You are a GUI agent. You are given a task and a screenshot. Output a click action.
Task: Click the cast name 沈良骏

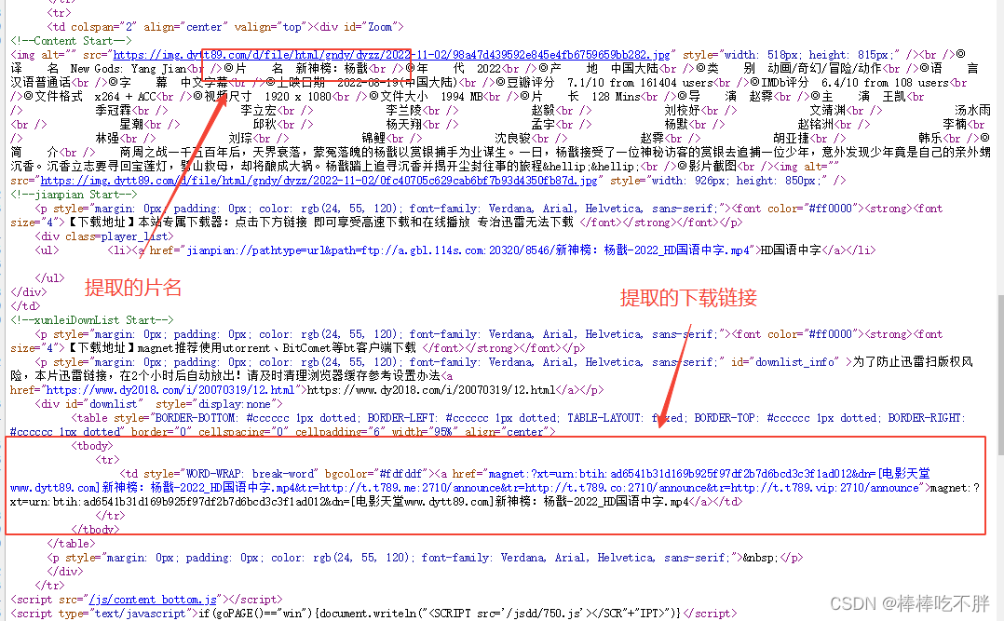pos(513,139)
